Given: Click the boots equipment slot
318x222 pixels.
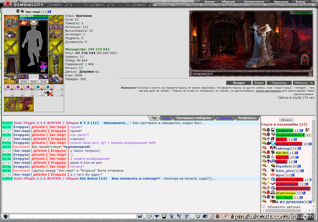Looking at the screenshot, I should (56, 79).
